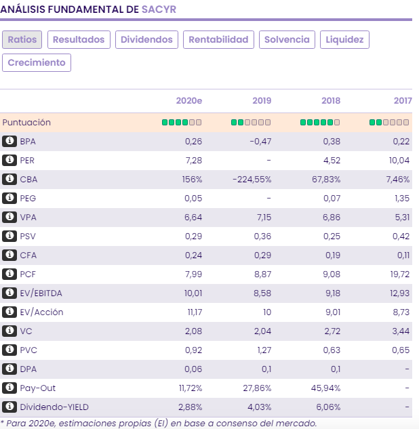
Task: Click the info icon next to PER
Action: pos(9,161)
